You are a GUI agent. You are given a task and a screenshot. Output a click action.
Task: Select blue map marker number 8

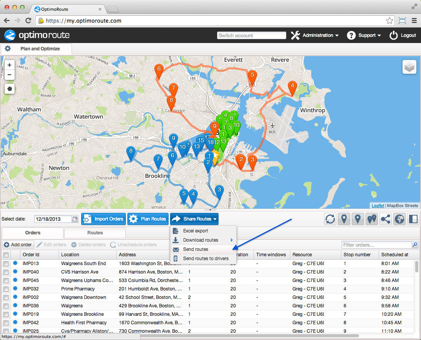click(x=131, y=153)
